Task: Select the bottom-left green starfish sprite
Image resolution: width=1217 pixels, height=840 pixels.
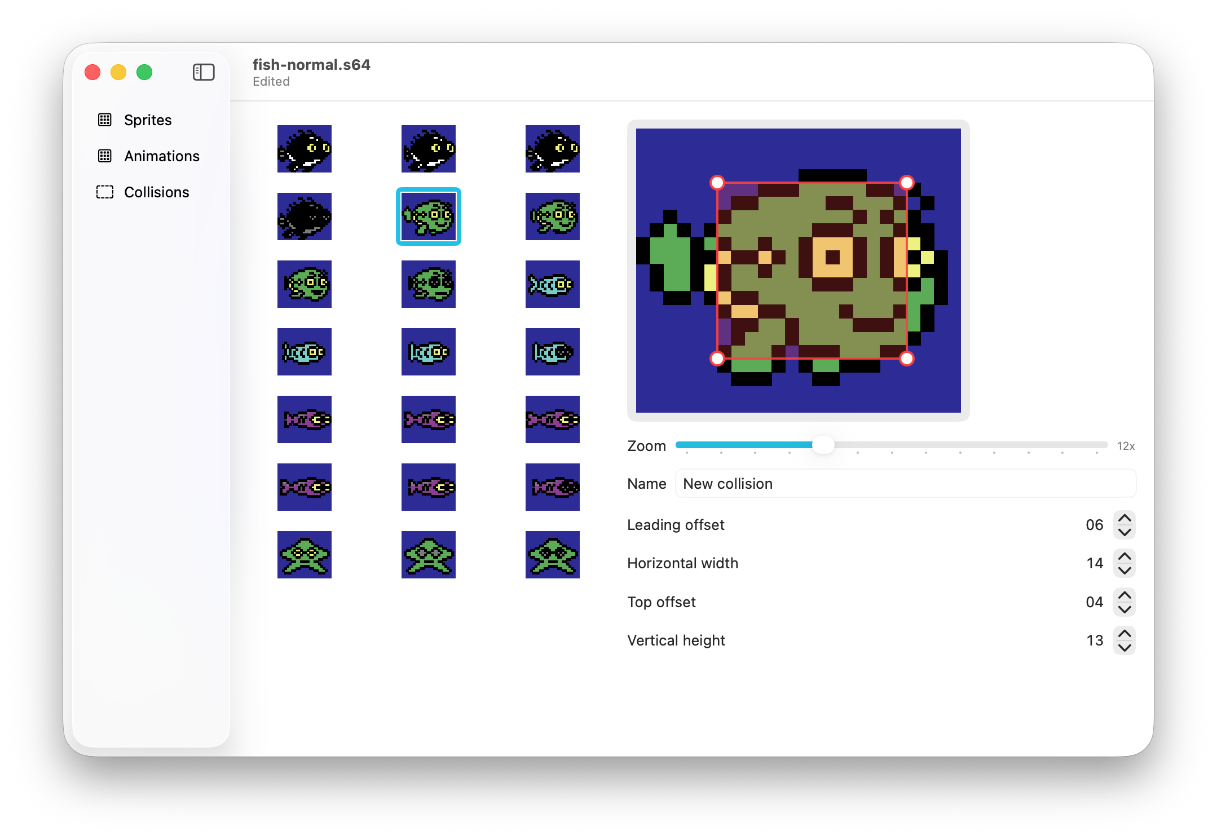Action: coord(305,555)
